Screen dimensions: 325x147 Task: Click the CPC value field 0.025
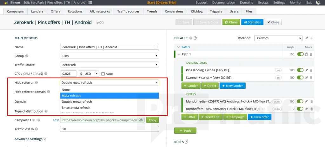pyautogui.click(x=68, y=74)
